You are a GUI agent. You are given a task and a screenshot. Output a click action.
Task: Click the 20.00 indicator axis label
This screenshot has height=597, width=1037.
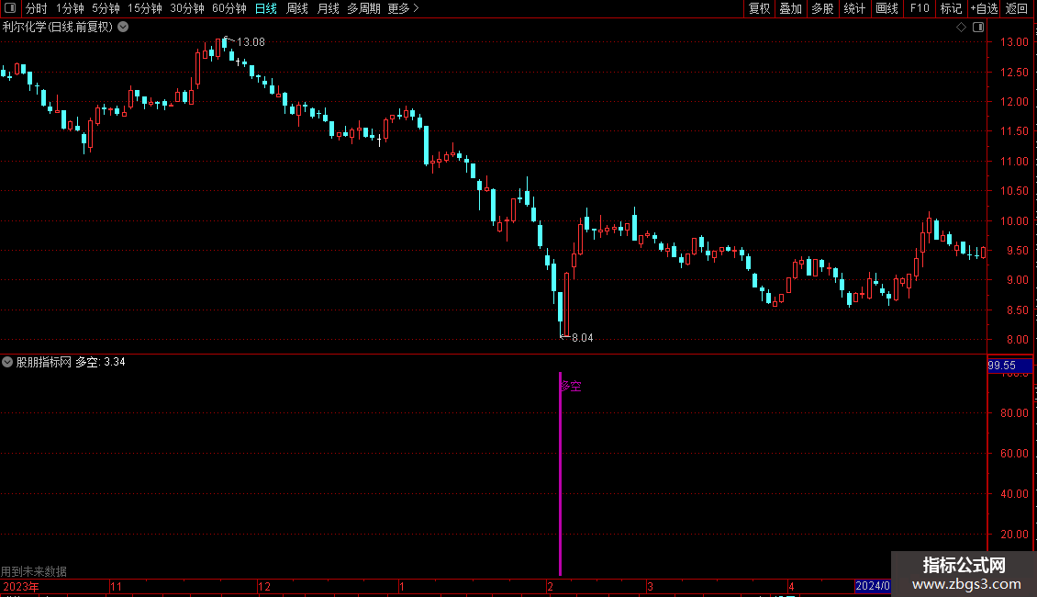click(x=1014, y=535)
